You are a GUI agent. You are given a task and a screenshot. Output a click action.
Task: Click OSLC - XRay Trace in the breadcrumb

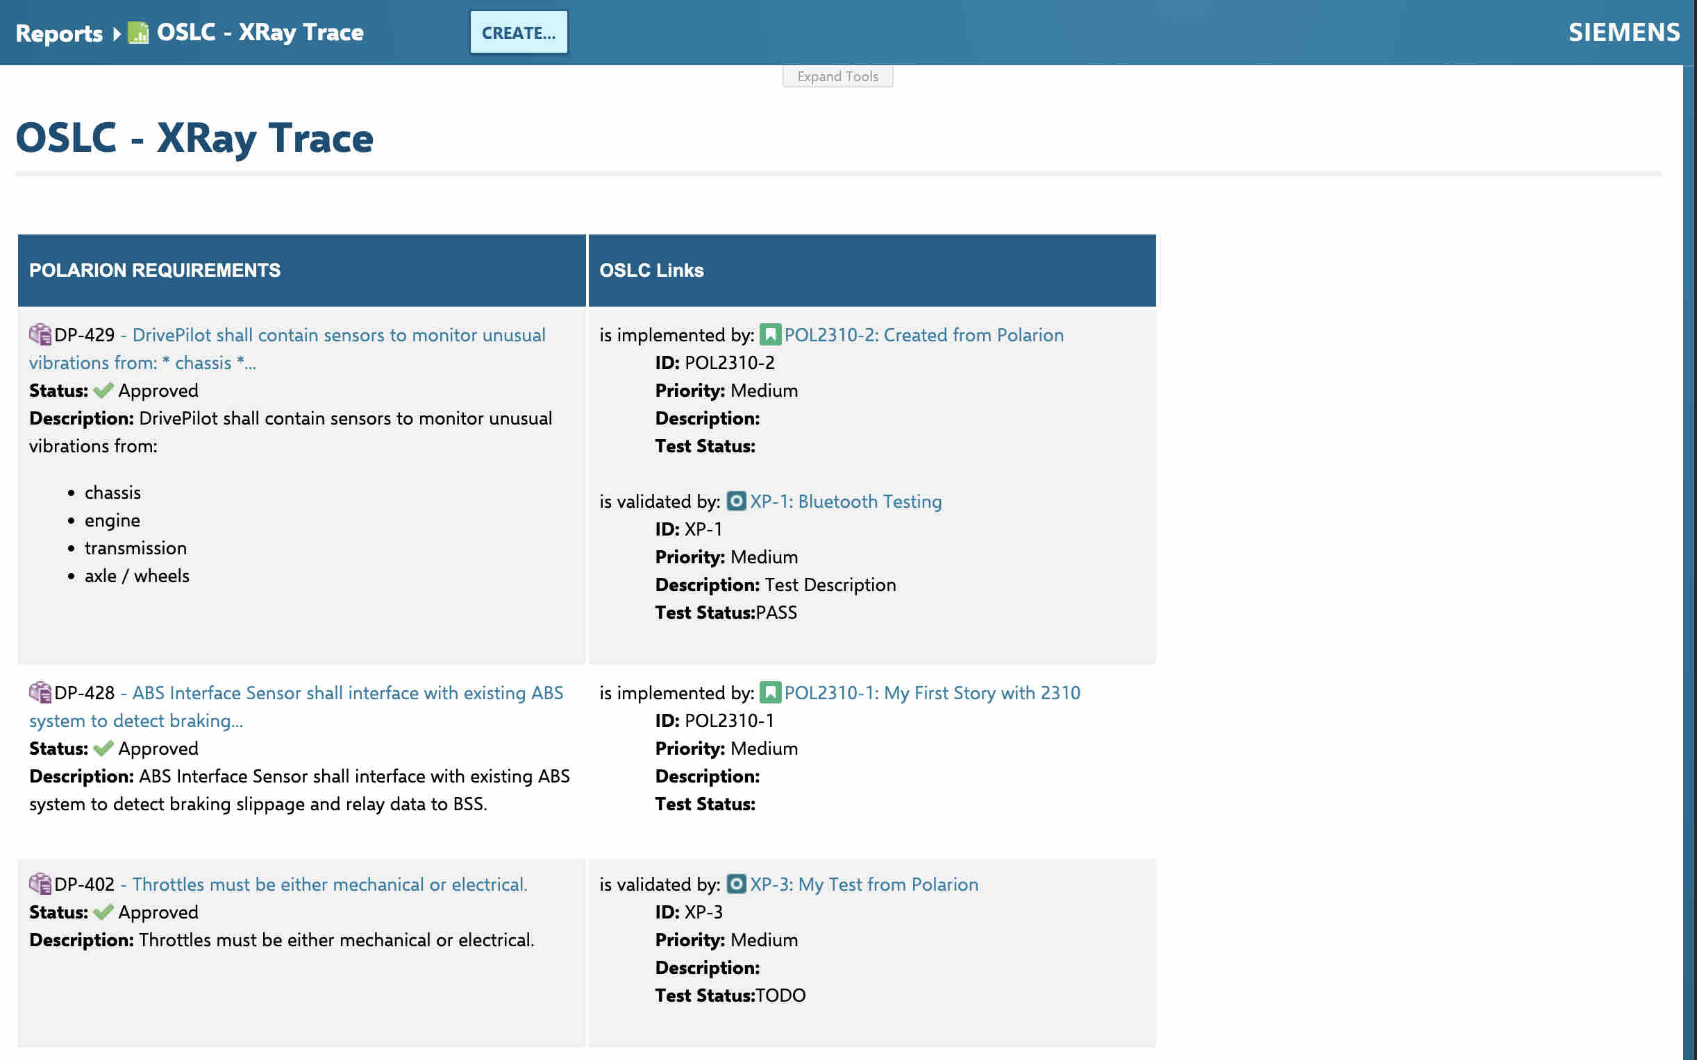[260, 32]
